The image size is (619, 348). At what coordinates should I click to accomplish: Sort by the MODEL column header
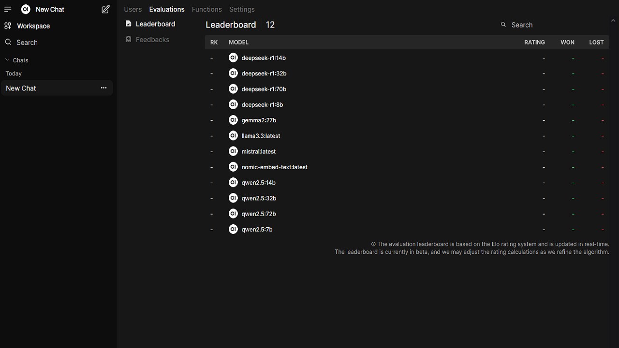tap(238, 42)
